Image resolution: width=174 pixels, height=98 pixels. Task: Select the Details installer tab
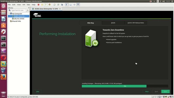(113, 23)
